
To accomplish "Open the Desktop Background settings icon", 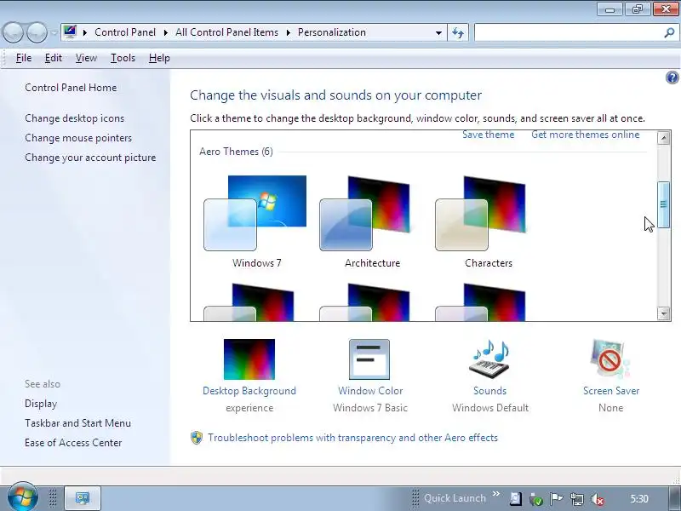I will 249,359.
